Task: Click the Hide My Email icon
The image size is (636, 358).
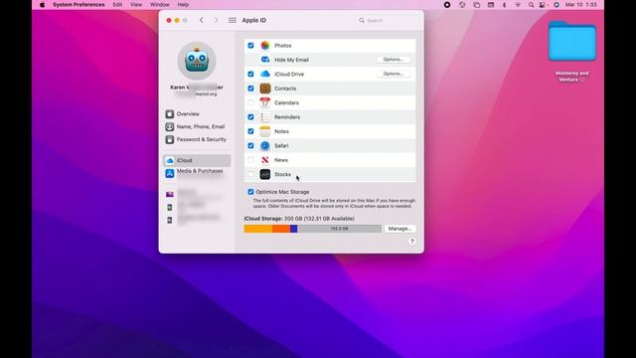Action: [x=265, y=60]
